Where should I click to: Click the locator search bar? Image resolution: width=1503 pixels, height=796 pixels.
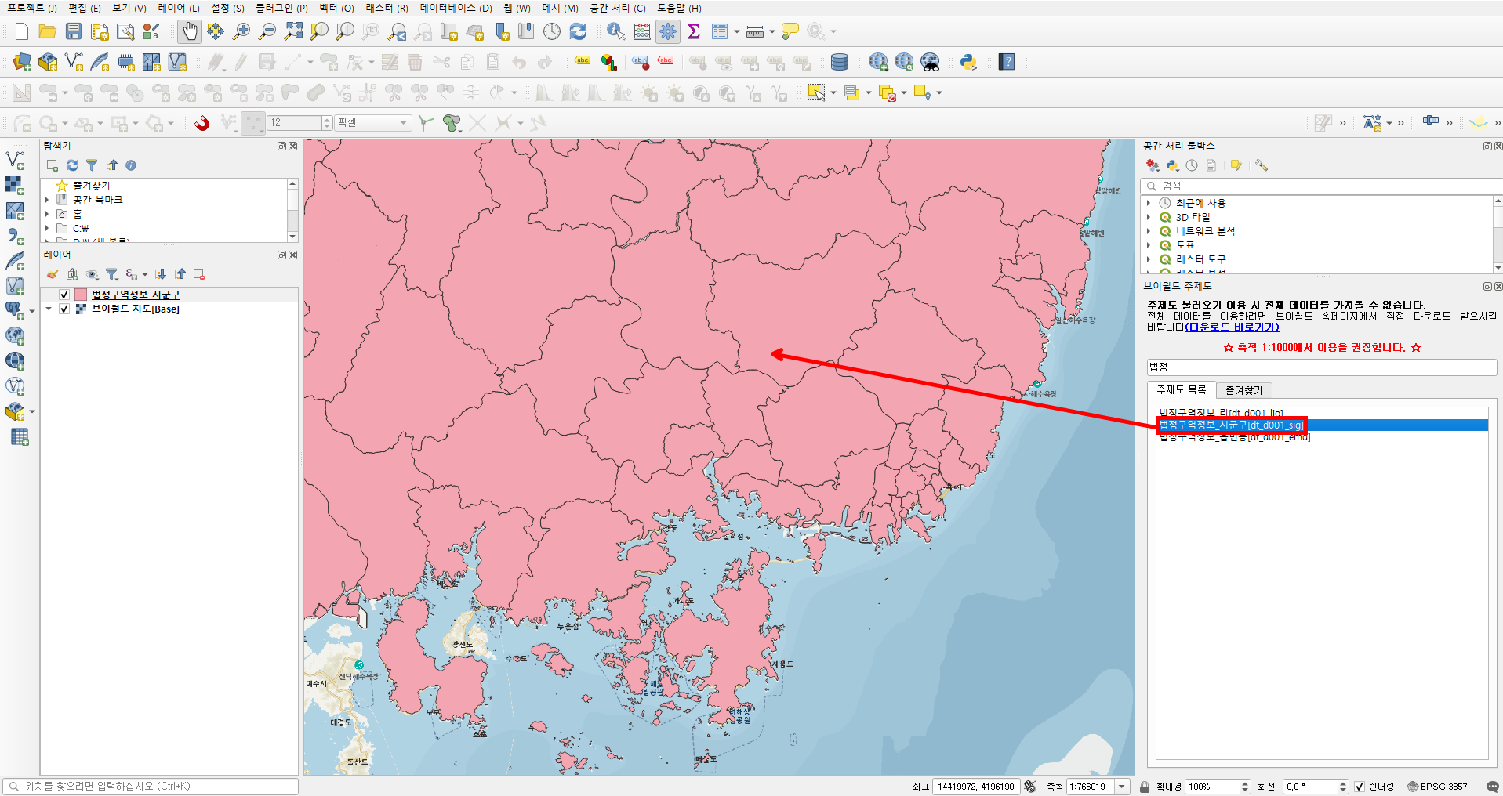pos(151,786)
